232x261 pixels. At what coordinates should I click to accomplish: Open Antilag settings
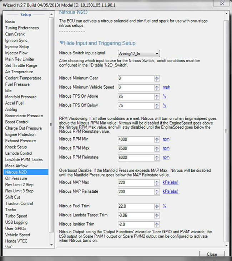tap(11, 109)
